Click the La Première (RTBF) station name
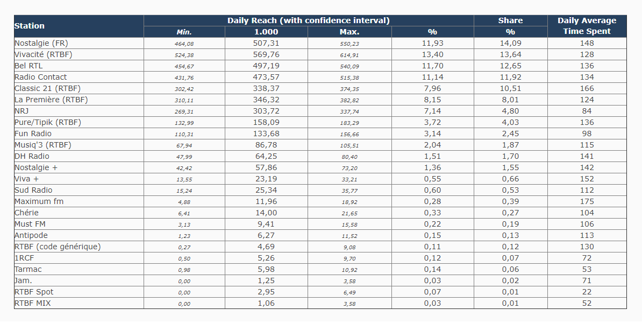The height and width of the screenshot is (323, 642). pos(51,100)
